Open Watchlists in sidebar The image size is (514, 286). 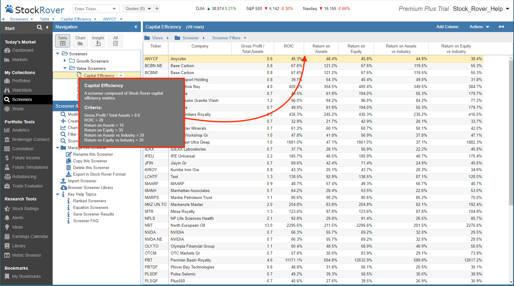pos(22,90)
